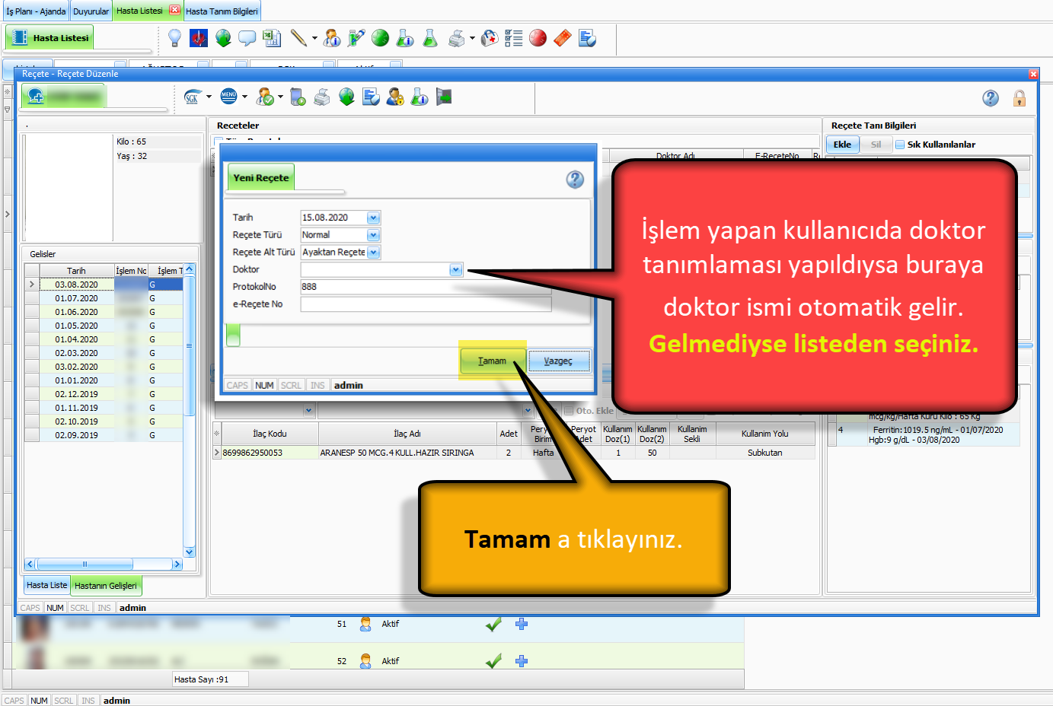Select the 03.08.2020 visit row
The width and height of the screenshot is (1053, 706).
coord(104,285)
